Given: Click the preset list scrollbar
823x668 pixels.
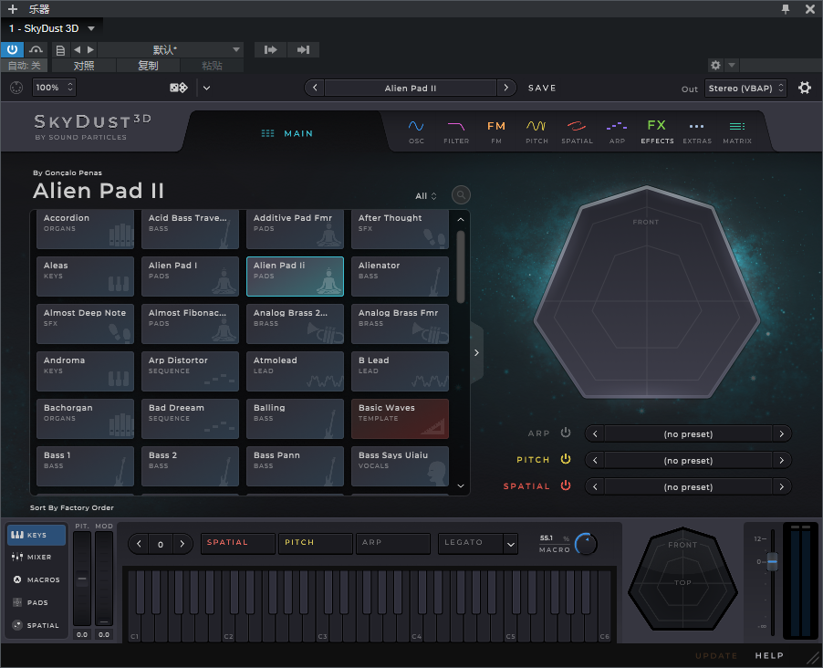Looking at the screenshot, I should pyautogui.click(x=461, y=266).
